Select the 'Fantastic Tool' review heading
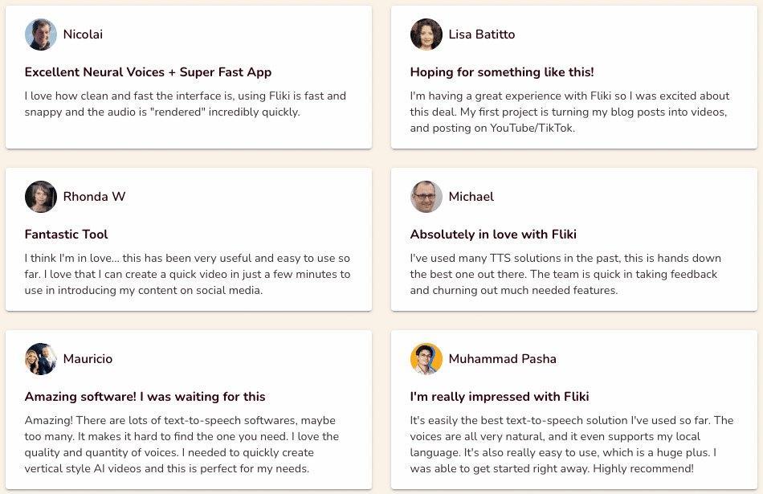763x494 pixels. 66,235
